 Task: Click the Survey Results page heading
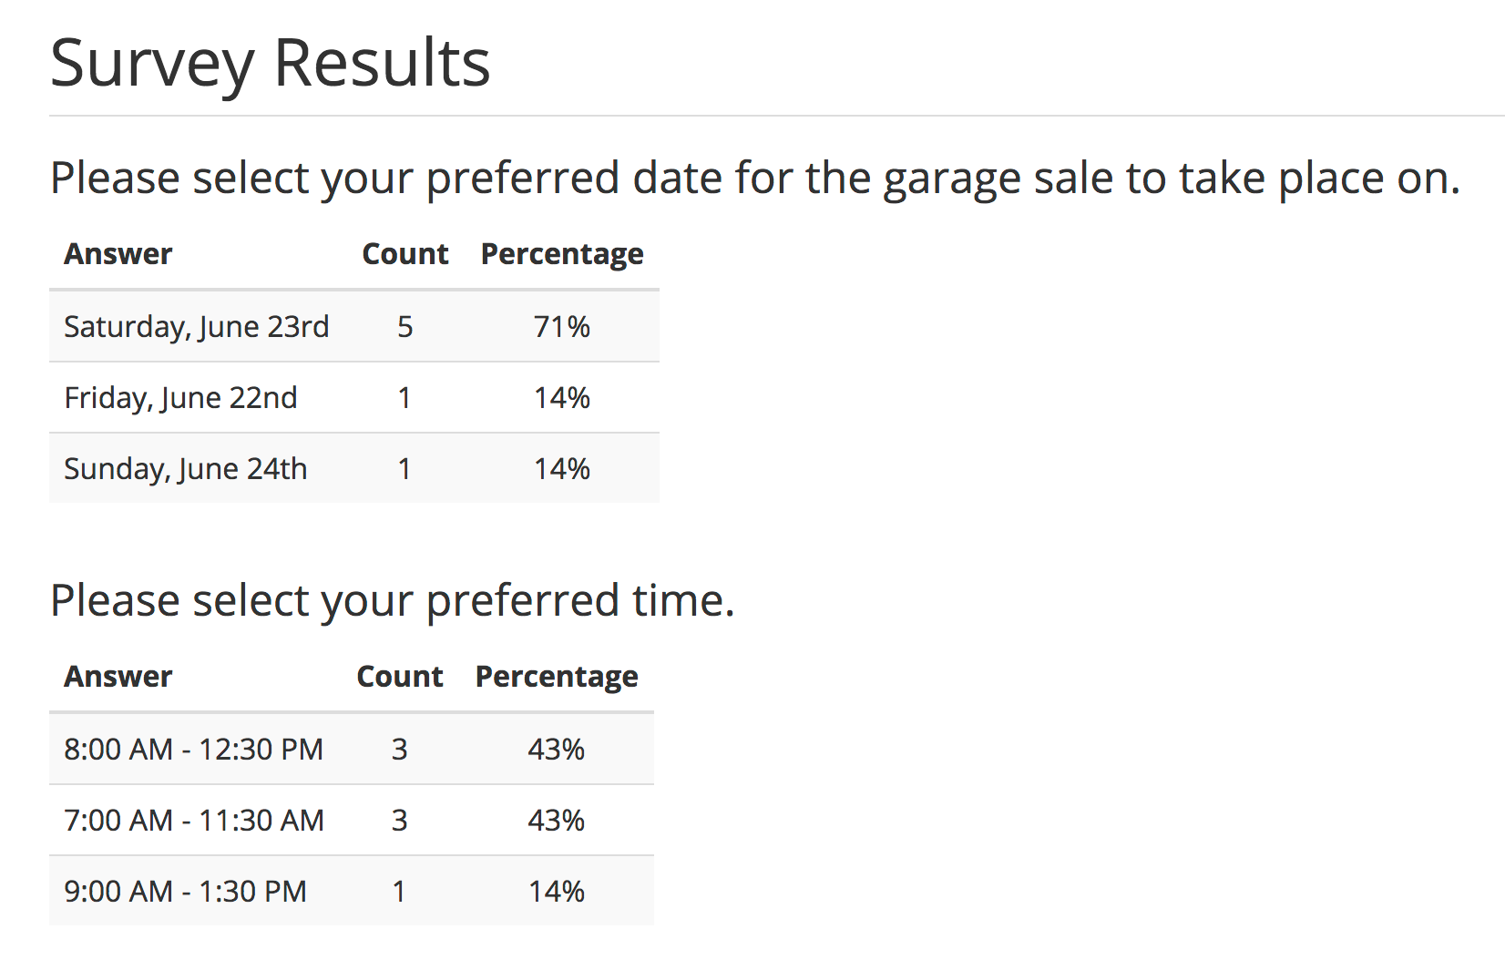pyautogui.click(x=270, y=64)
